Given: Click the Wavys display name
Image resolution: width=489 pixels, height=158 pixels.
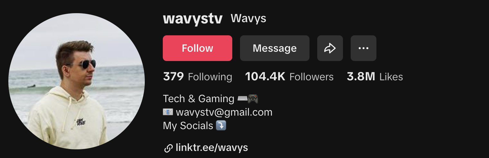Looking at the screenshot, I should pyautogui.click(x=248, y=19).
